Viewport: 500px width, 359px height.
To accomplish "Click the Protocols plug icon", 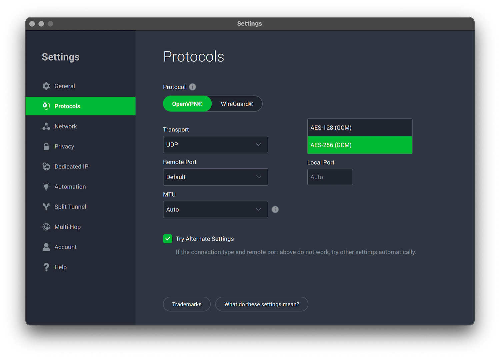I will pyautogui.click(x=46, y=106).
